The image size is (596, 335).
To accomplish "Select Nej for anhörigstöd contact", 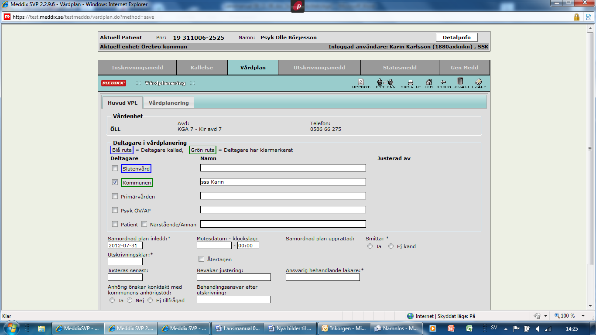I will pyautogui.click(x=129, y=300).
